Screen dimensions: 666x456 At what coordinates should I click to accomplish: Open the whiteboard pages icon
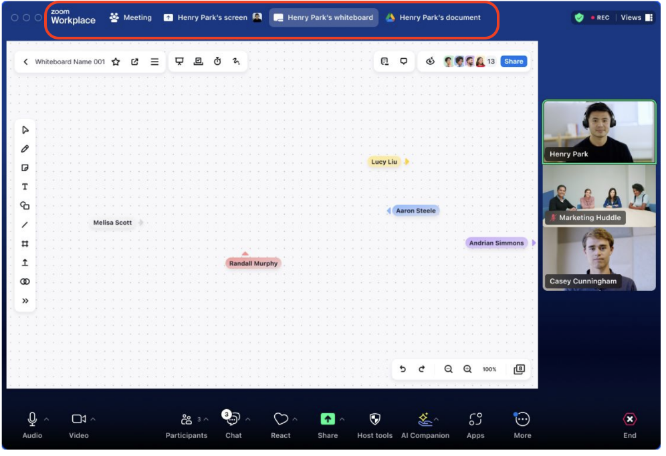pyautogui.click(x=520, y=369)
